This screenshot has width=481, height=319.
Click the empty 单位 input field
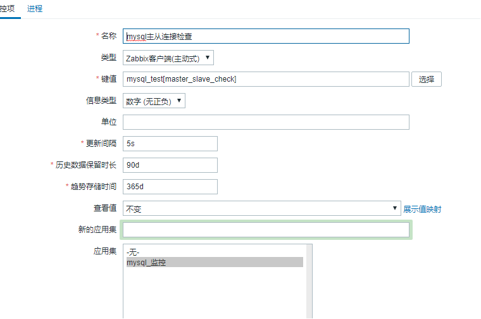(x=266, y=122)
